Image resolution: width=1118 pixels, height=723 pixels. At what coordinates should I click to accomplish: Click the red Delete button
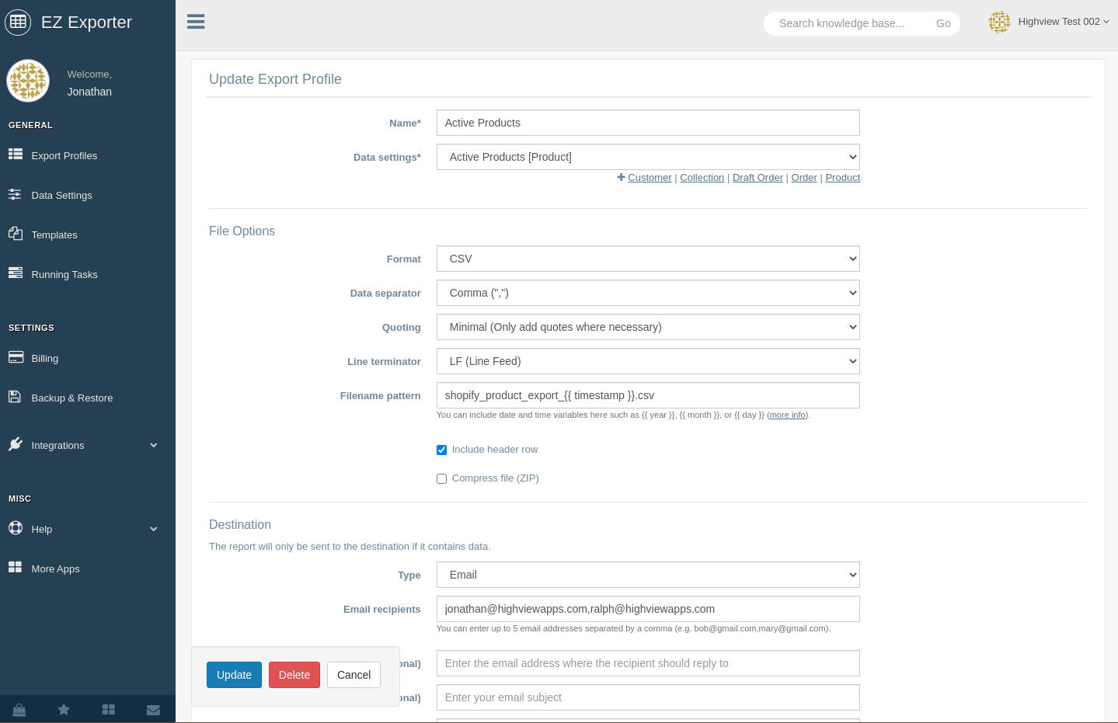click(x=294, y=675)
